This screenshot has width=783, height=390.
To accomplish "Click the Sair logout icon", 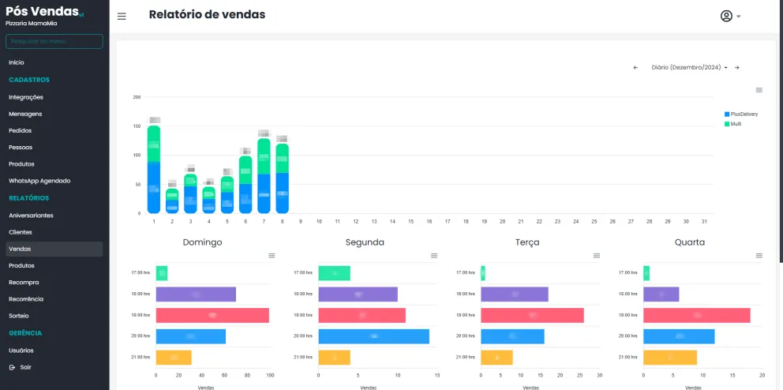I will (13, 367).
